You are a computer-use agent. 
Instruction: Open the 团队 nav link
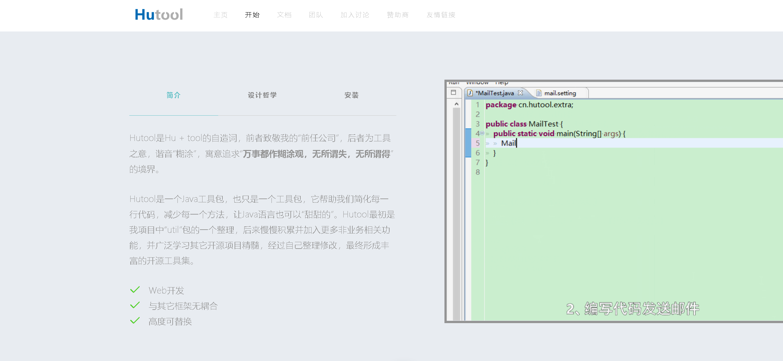coord(316,15)
